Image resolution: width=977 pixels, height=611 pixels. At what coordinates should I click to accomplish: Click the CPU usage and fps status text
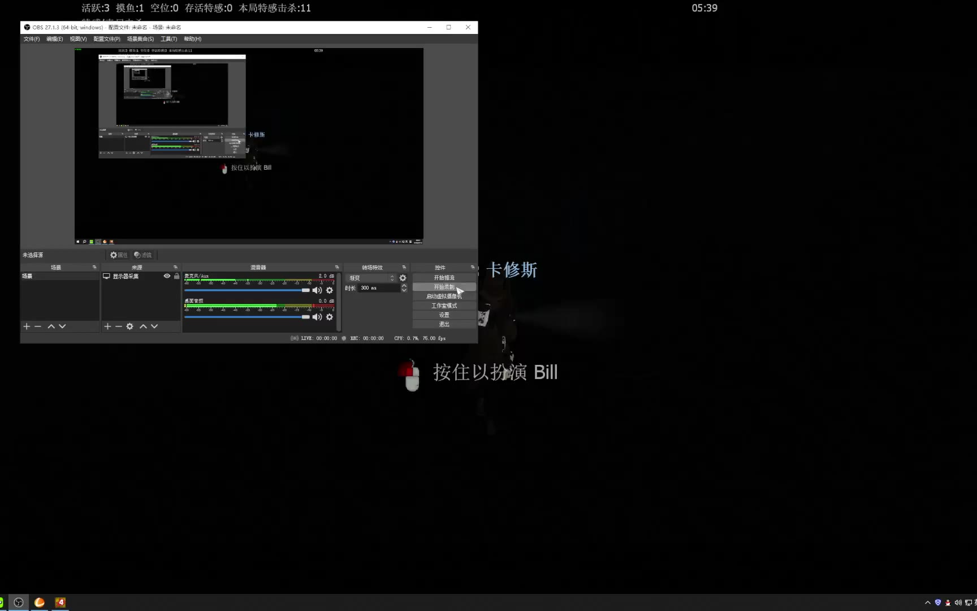pos(420,338)
